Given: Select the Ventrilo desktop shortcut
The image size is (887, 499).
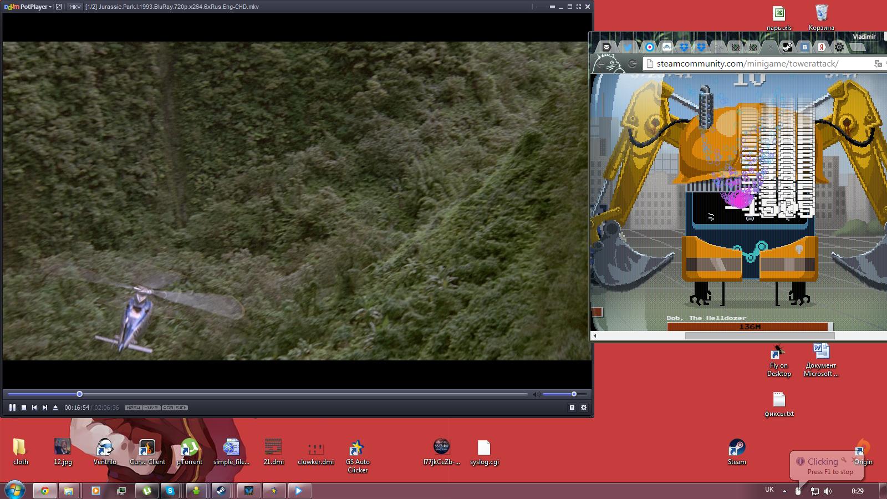Looking at the screenshot, I should 105,452.
